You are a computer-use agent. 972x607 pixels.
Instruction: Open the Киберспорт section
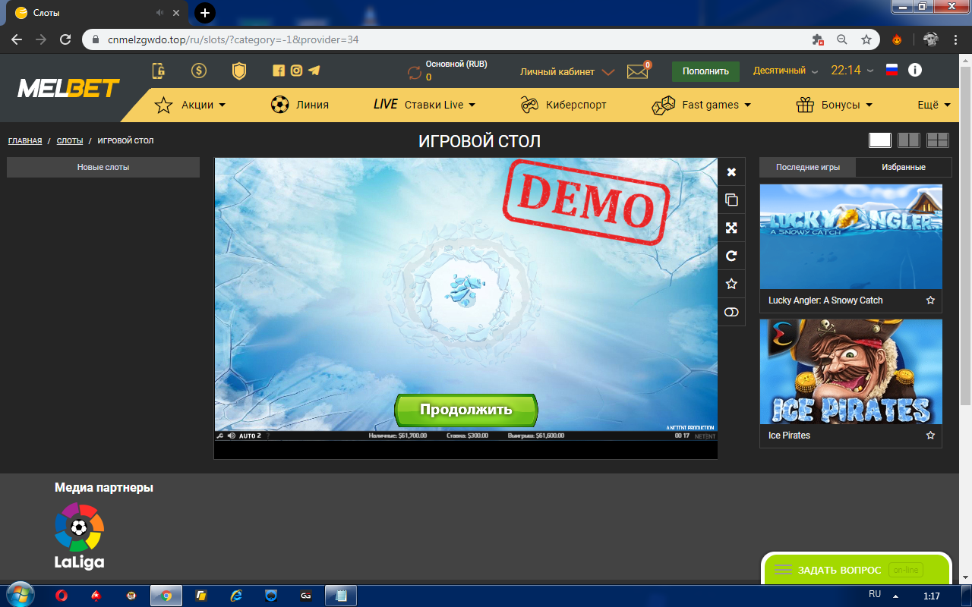click(563, 105)
